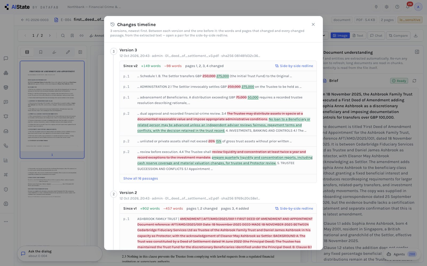Screen dimensions: 427x266
Task: Open analytics bar-chart icon in left rail
Action: tap(6, 160)
